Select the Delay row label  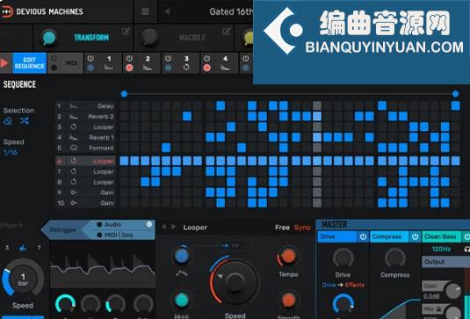(105, 106)
